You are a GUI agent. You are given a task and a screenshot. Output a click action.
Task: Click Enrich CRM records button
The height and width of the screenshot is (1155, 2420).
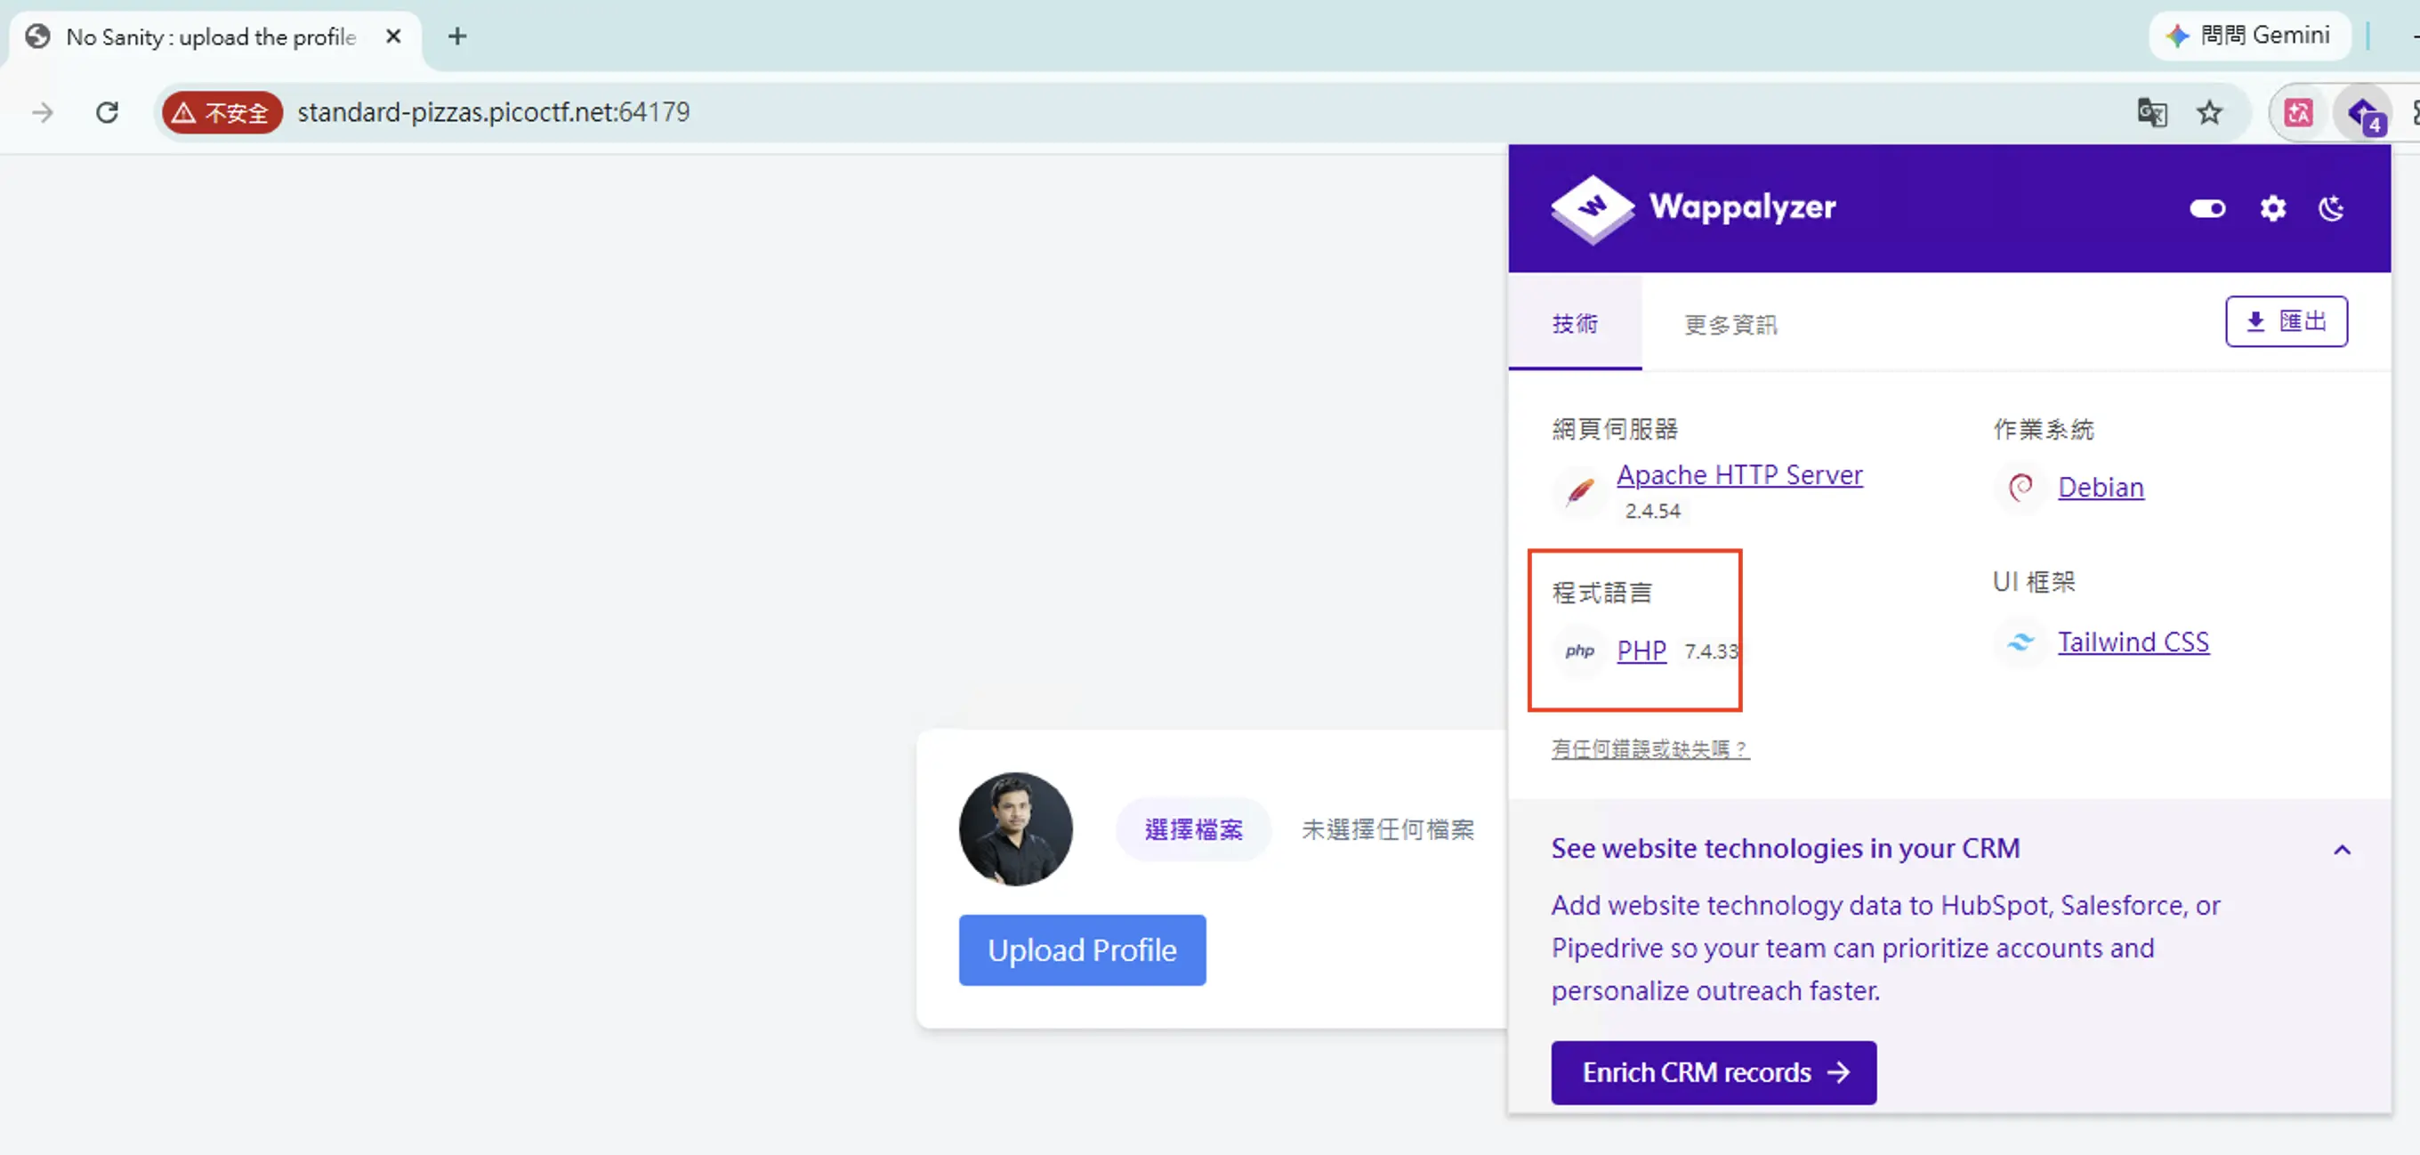1713,1071
